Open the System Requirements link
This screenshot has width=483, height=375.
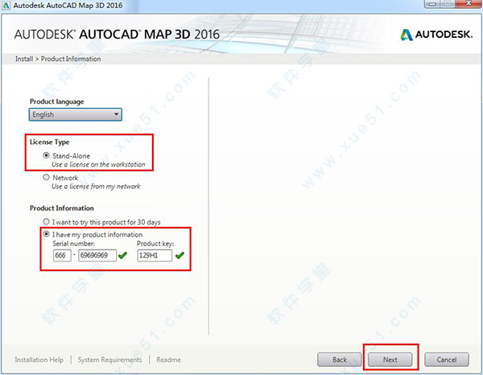tap(109, 360)
